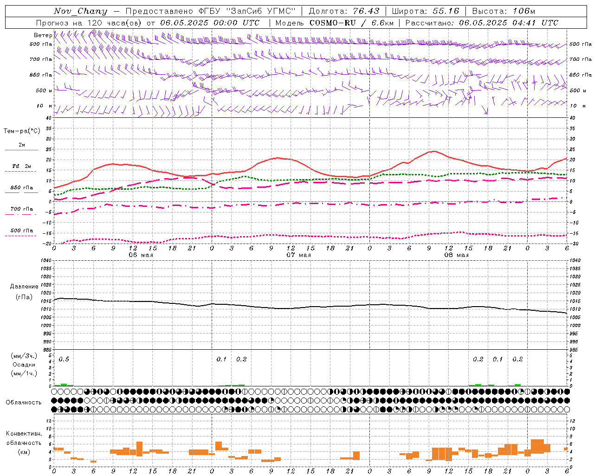Click the elevation label Высота: 106м
This screenshot has height=475, width=594.
504,11
